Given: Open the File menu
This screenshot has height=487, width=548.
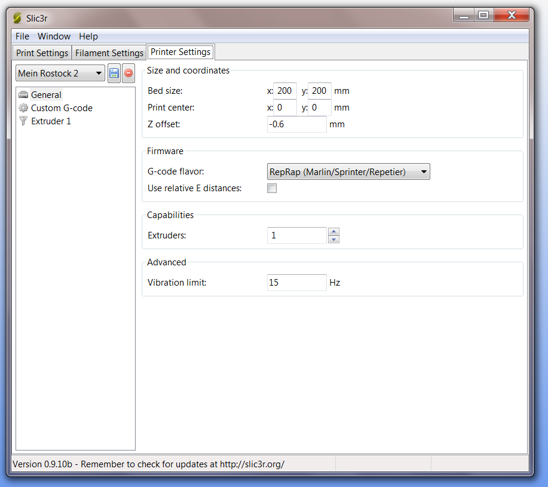Looking at the screenshot, I should click(22, 36).
